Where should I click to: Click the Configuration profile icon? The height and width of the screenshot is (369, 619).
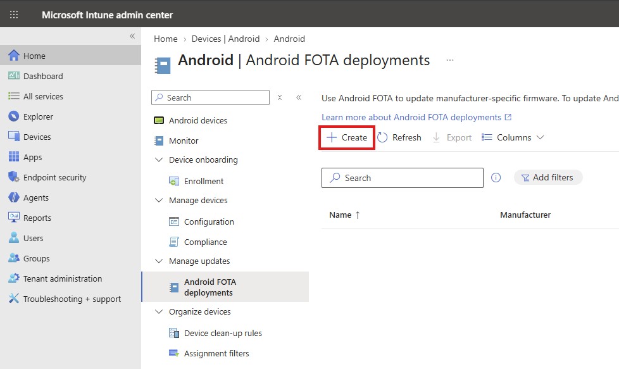173,222
